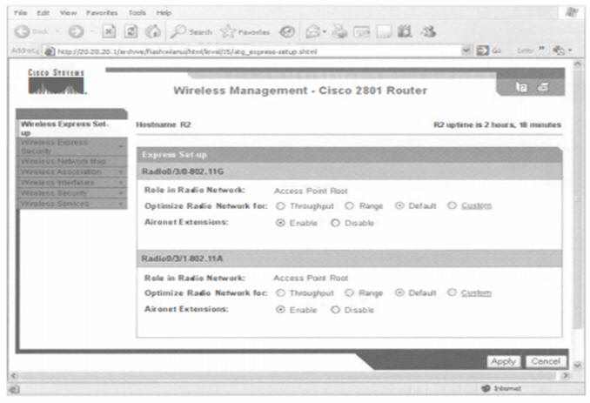This screenshot has height=403, width=590.
Task: Click the status bar page icon
Action: [x=14, y=389]
